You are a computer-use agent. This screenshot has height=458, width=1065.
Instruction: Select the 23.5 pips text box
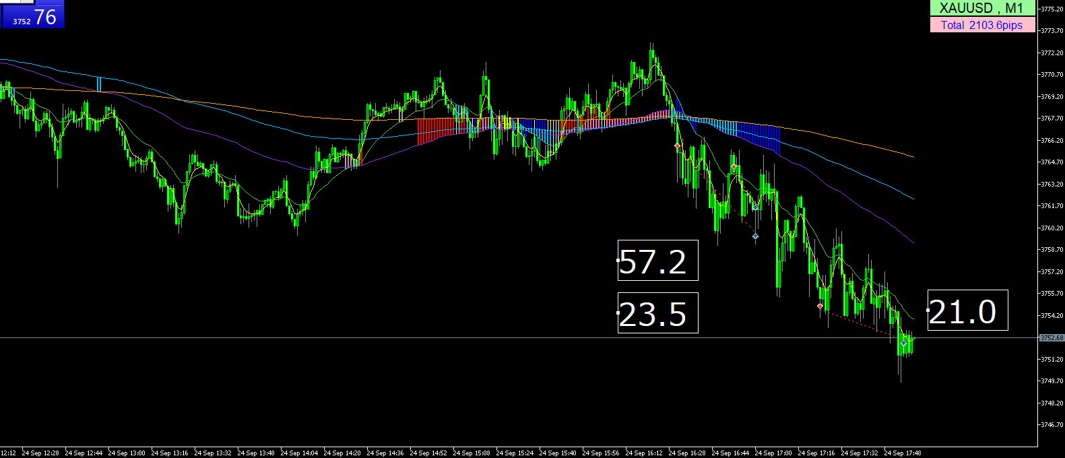658,313
